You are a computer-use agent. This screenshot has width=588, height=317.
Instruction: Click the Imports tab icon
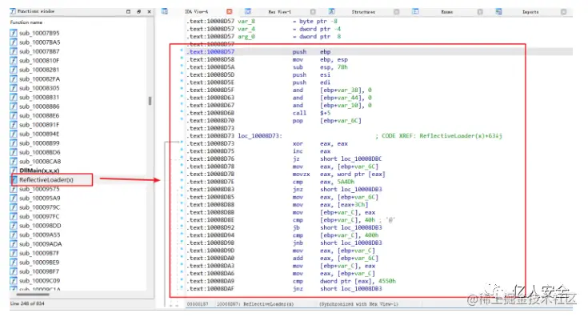tap(498, 12)
